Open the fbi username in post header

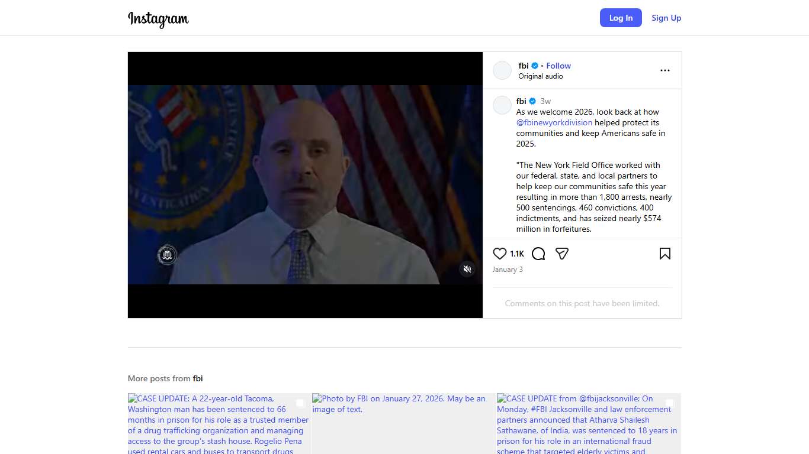(524, 66)
